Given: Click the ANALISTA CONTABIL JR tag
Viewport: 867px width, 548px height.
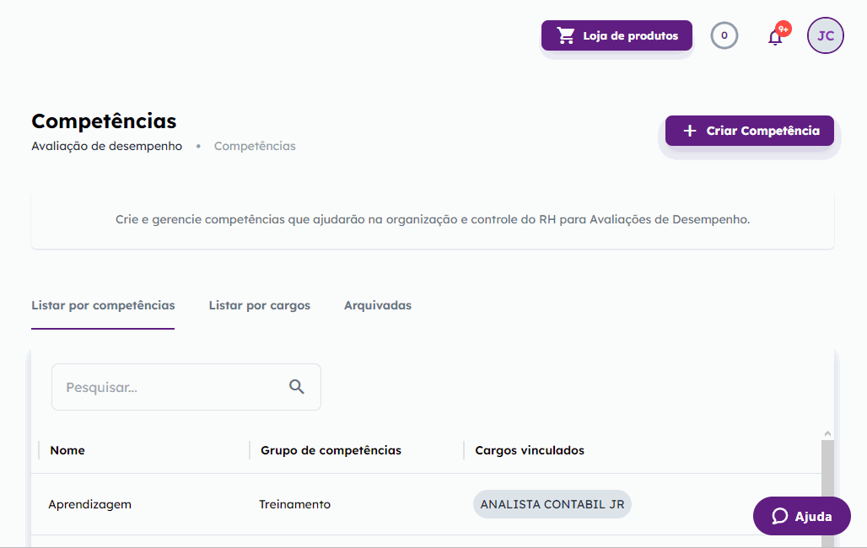Looking at the screenshot, I should point(552,504).
